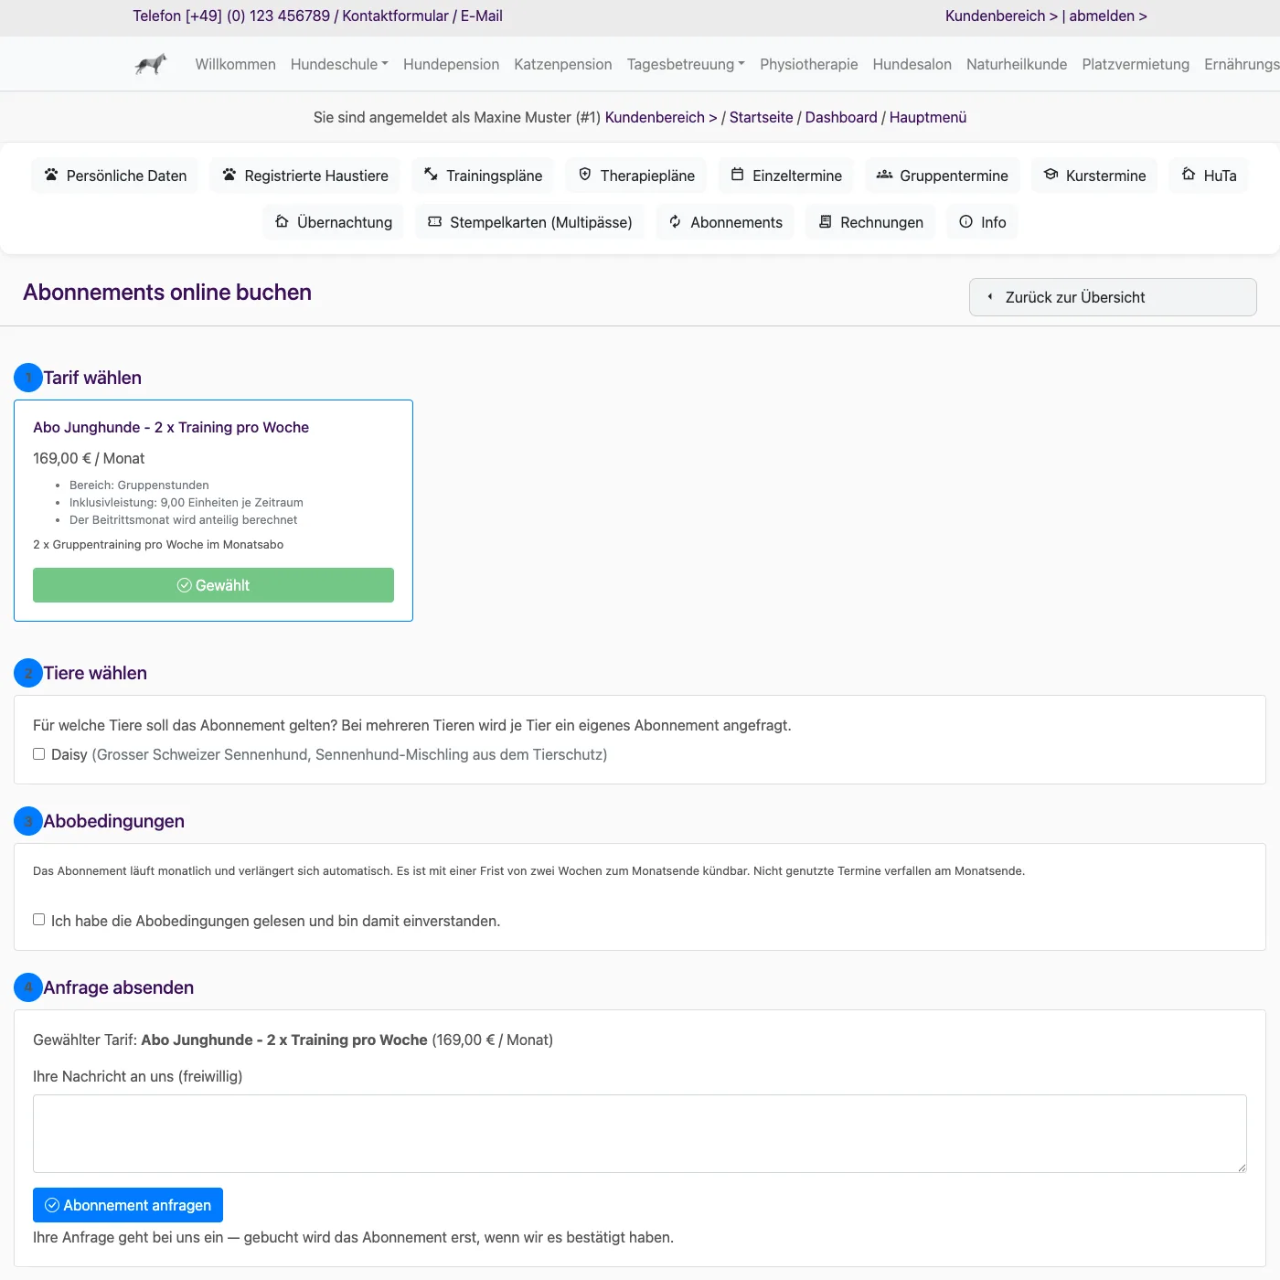1280x1280 pixels.
Task: Click the E-Mail link in top bar
Action: 482,16
